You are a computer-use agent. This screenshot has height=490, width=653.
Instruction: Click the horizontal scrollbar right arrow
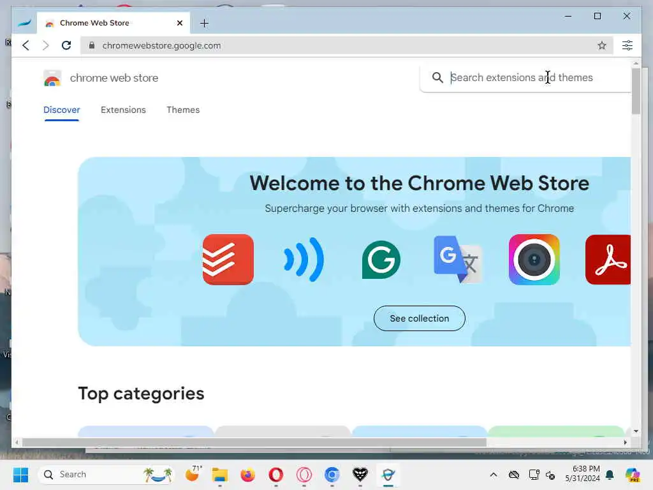point(625,443)
